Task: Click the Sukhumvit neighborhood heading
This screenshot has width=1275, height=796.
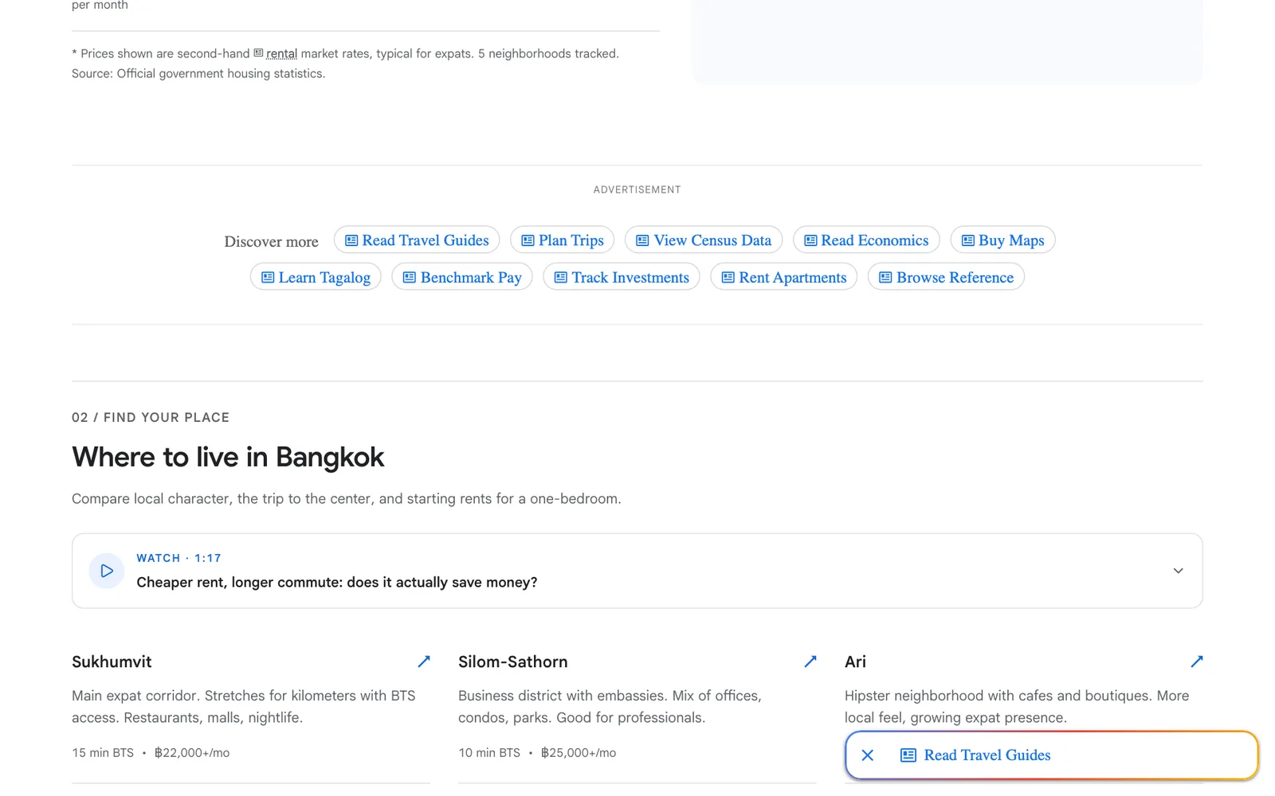Action: coord(112,661)
